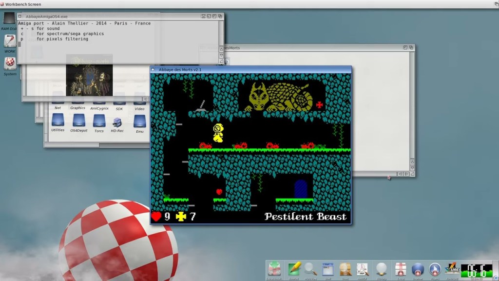This screenshot has height=281, width=499.
Task: Launch AmiPDF from the dock
Action: tap(362, 269)
